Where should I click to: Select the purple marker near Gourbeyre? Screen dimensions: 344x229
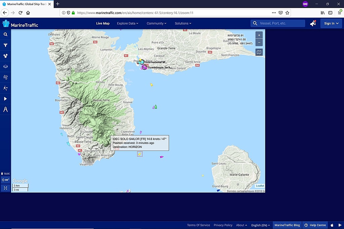[79, 154]
